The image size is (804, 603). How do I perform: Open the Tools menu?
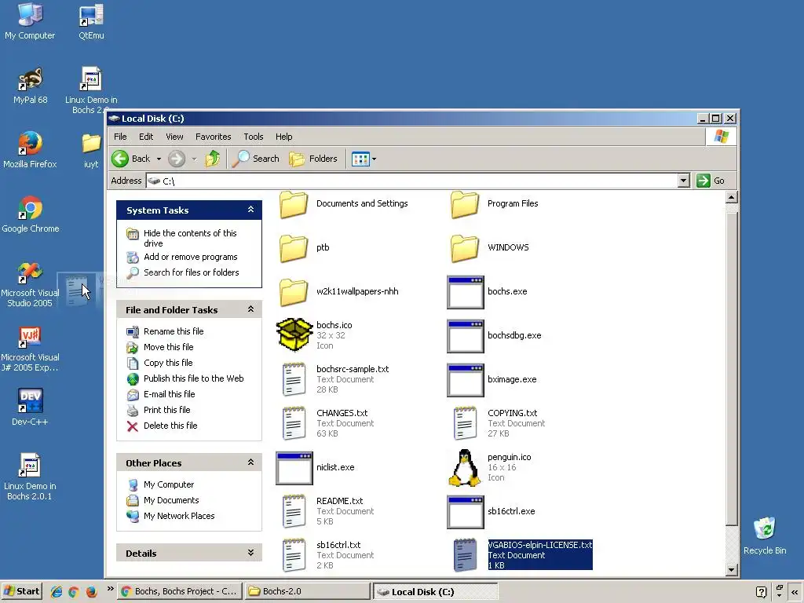(x=254, y=137)
